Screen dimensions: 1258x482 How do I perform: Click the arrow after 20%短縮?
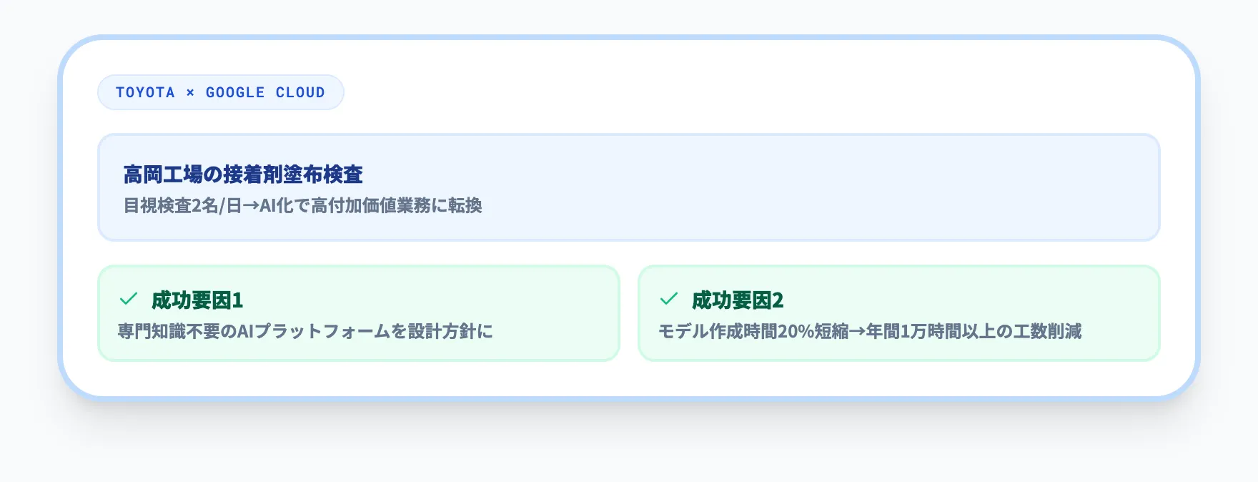tap(857, 332)
